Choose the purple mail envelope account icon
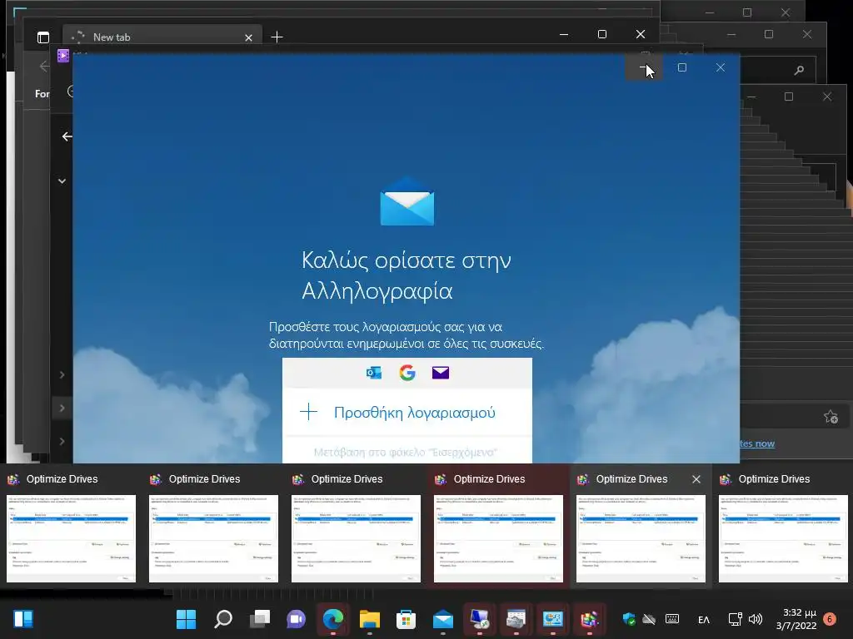The height and width of the screenshot is (639, 853). coord(441,373)
